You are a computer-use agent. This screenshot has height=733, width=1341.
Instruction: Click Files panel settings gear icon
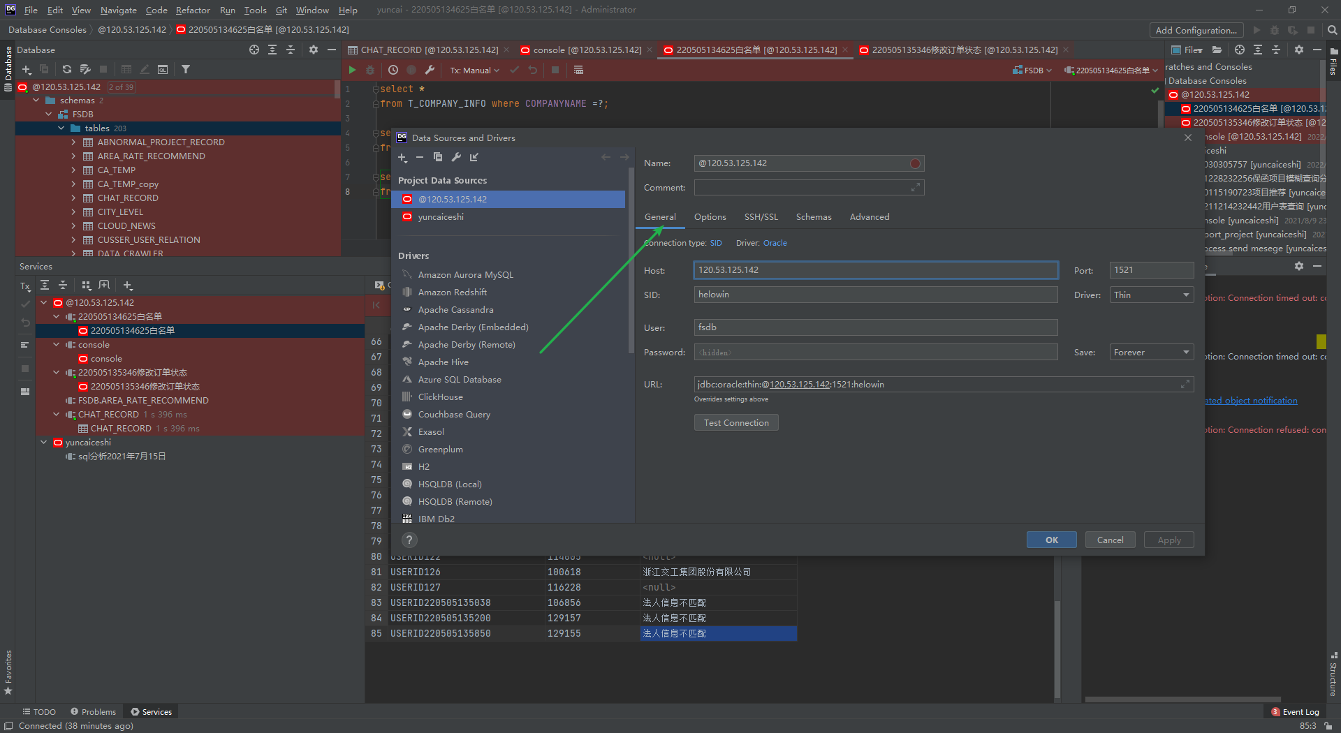(1299, 50)
